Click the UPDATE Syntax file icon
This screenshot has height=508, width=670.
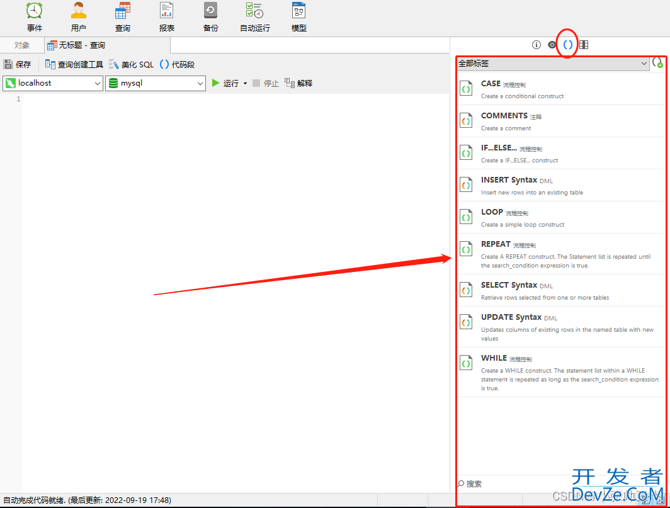point(466,322)
